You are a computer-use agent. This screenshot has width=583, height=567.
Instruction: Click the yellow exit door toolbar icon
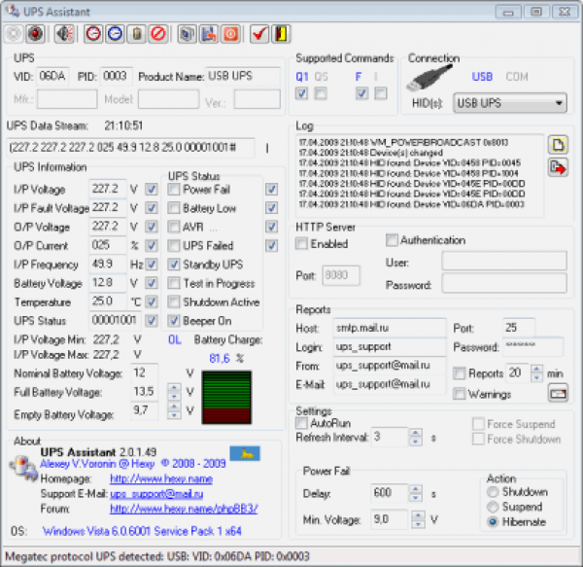click(280, 34)
